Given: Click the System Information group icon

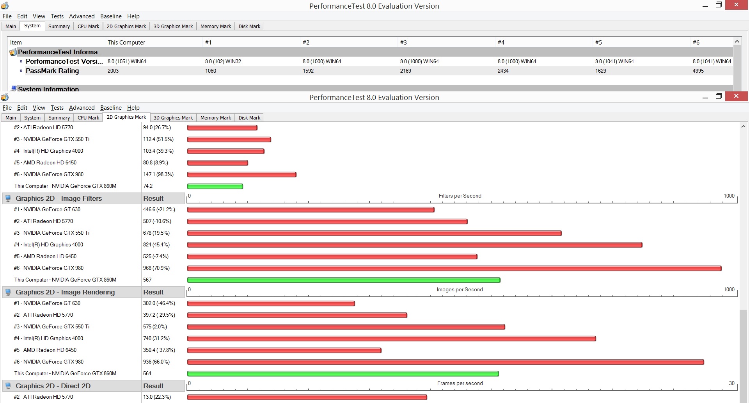Looking at the screenshot, I should (x=14, y=89).
